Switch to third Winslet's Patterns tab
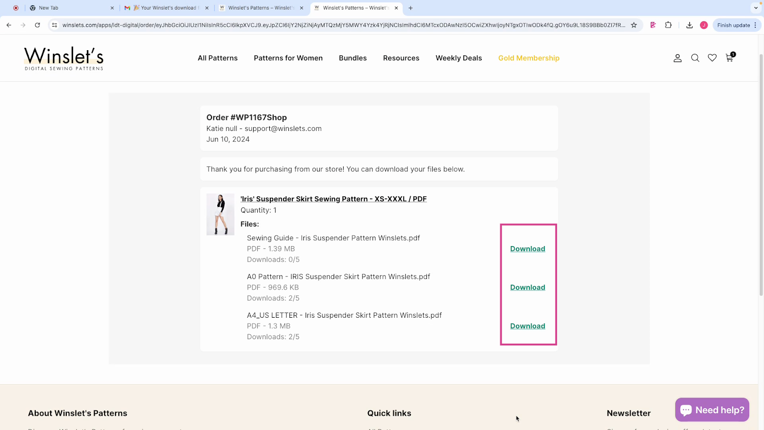This screenshot has width=764, height=430. click(260, 8)
